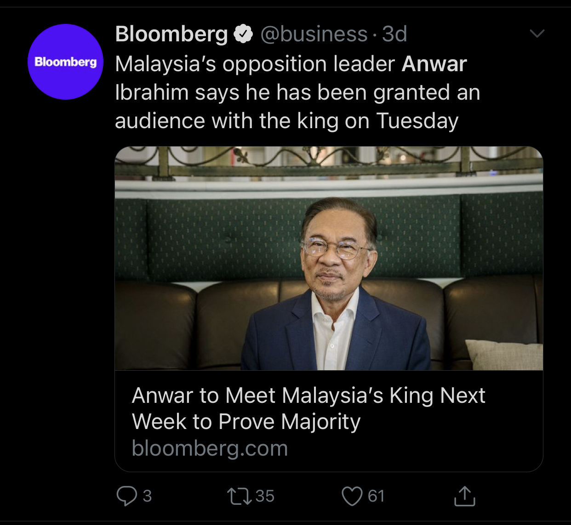Click the 'audience with the king on Tuesday' line
This screenshot has height=525, width=571.
click(x=286, y=121)
